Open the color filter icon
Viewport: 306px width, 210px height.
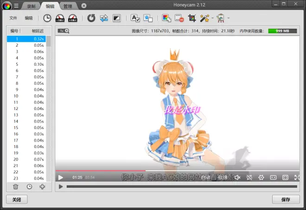166,18
